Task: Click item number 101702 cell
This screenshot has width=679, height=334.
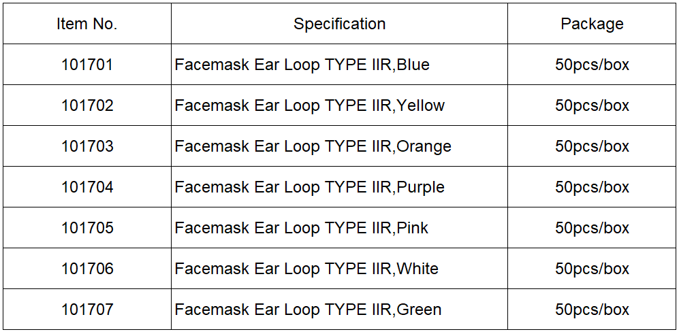Action: tap(87, 105)
